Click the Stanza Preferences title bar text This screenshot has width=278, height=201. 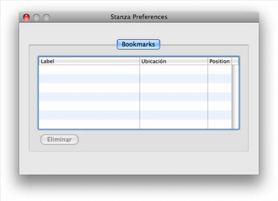[x=139, y=17]
